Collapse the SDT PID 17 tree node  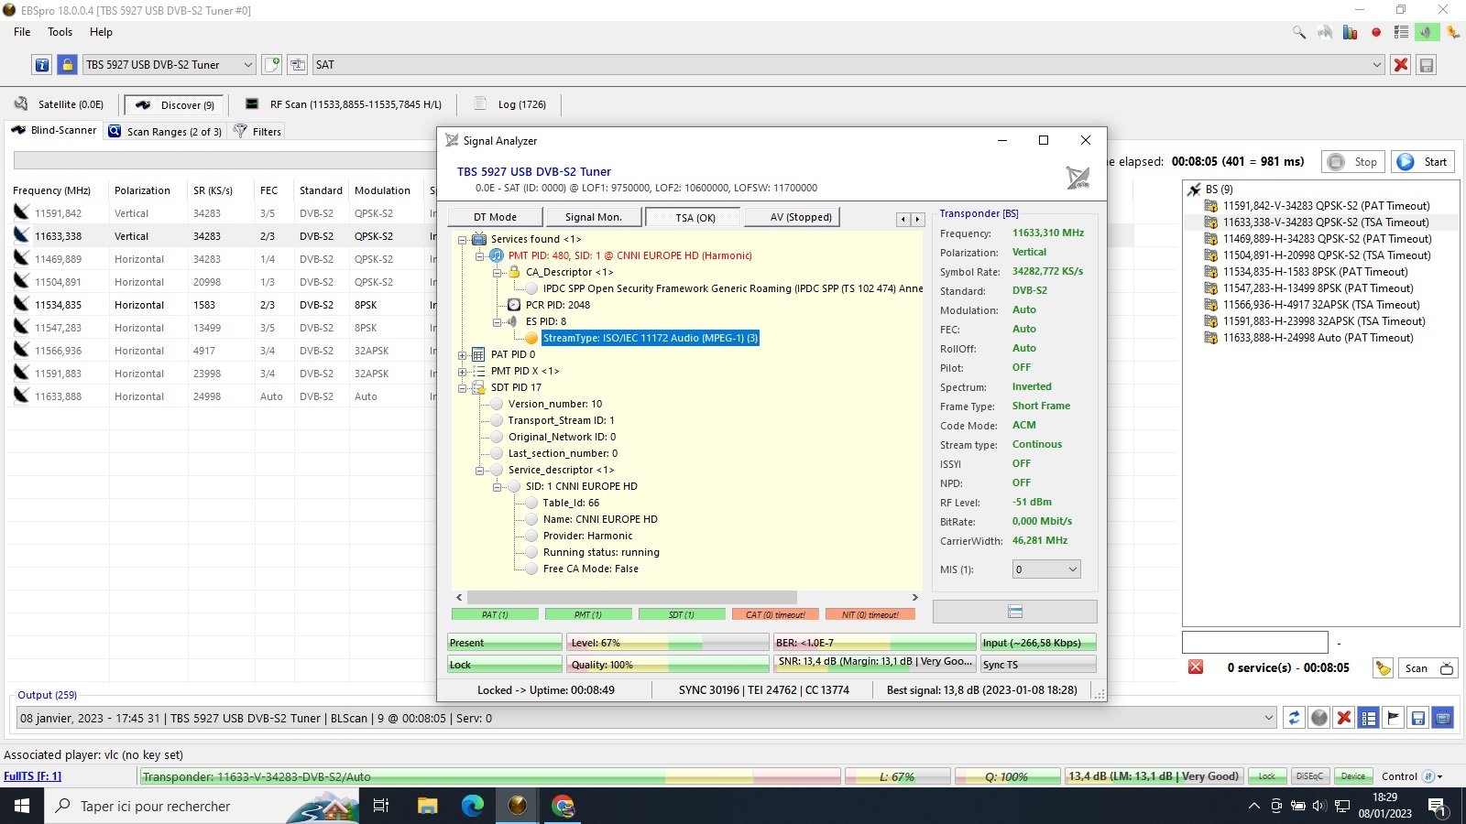(x=463, y=388)
